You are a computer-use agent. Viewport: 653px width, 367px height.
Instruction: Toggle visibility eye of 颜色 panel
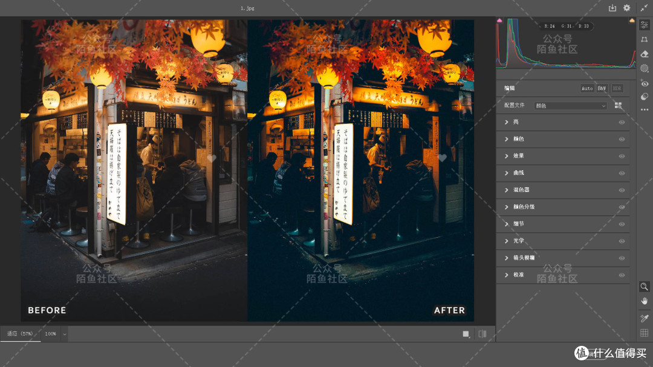(622, 139)
